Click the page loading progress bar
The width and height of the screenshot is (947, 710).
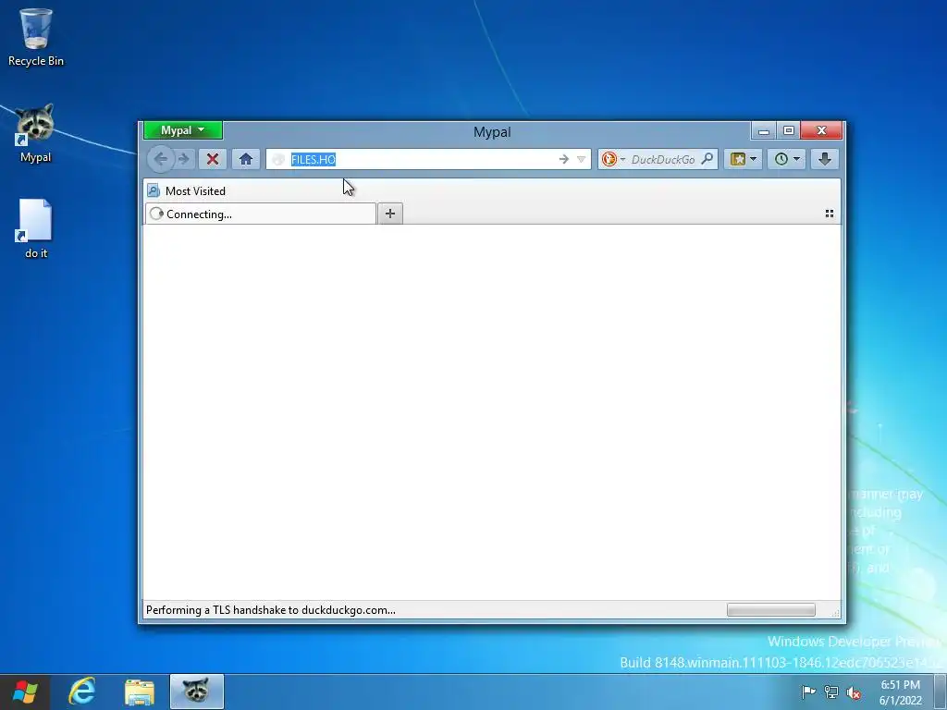click(770, 610)
